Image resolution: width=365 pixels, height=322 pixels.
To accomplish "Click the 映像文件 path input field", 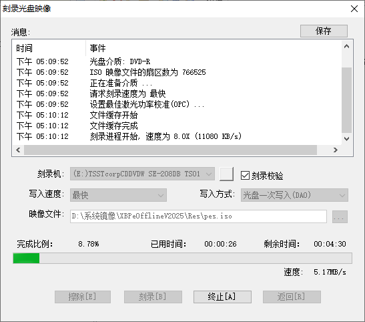I will click(x=198, y=216).
